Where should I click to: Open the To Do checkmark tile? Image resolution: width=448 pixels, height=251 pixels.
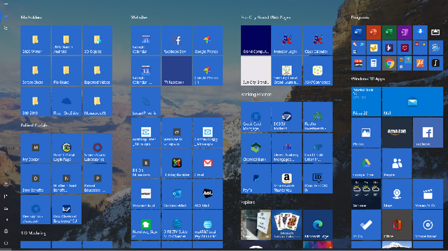click(x=366, y=225)
